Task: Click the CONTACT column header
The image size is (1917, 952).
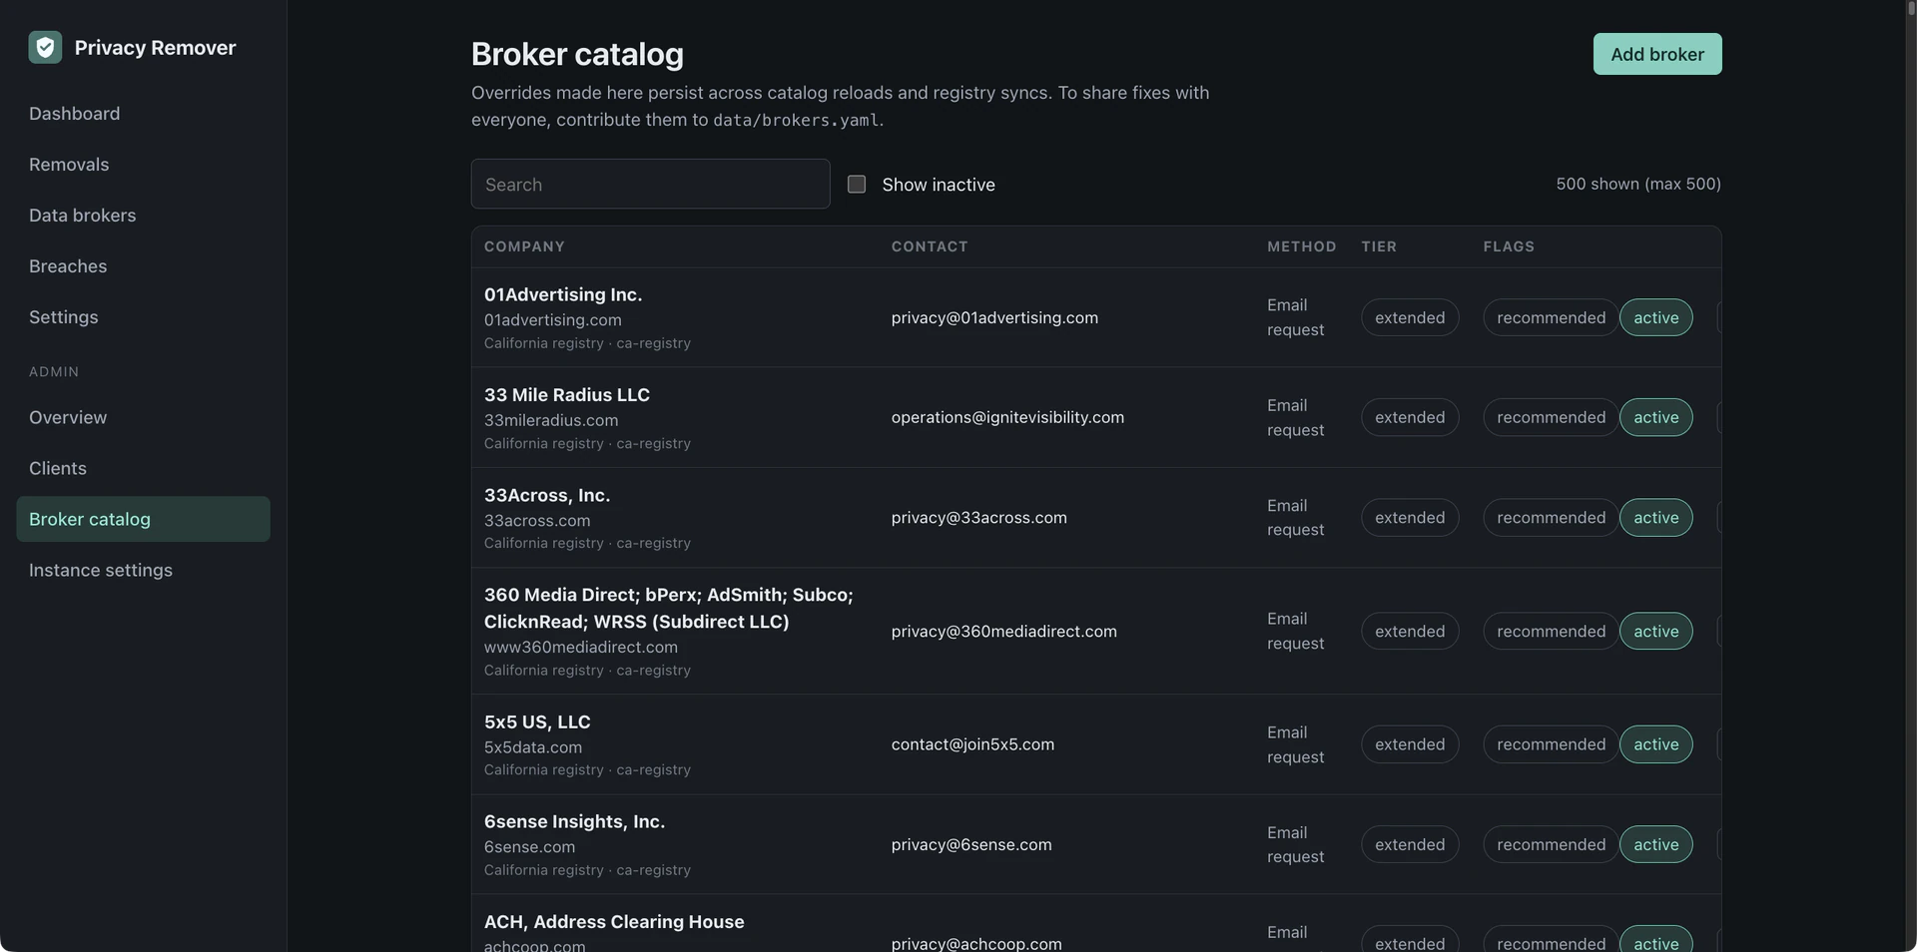Action: click(930, 246)
